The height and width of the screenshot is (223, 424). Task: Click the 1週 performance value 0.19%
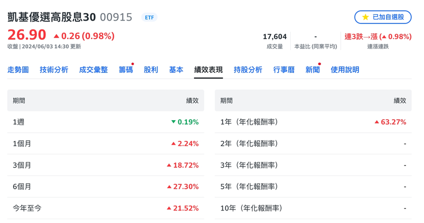(185, 122)
